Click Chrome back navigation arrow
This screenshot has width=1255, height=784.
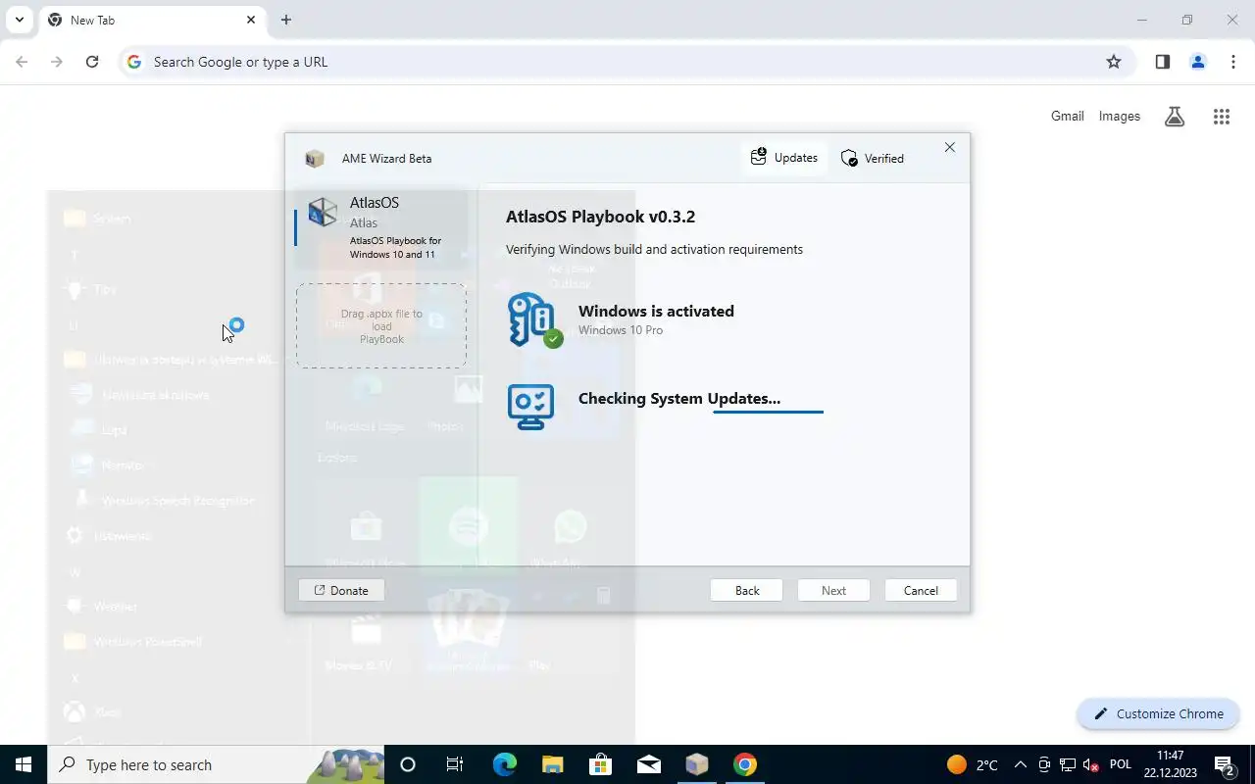[22, 62]
